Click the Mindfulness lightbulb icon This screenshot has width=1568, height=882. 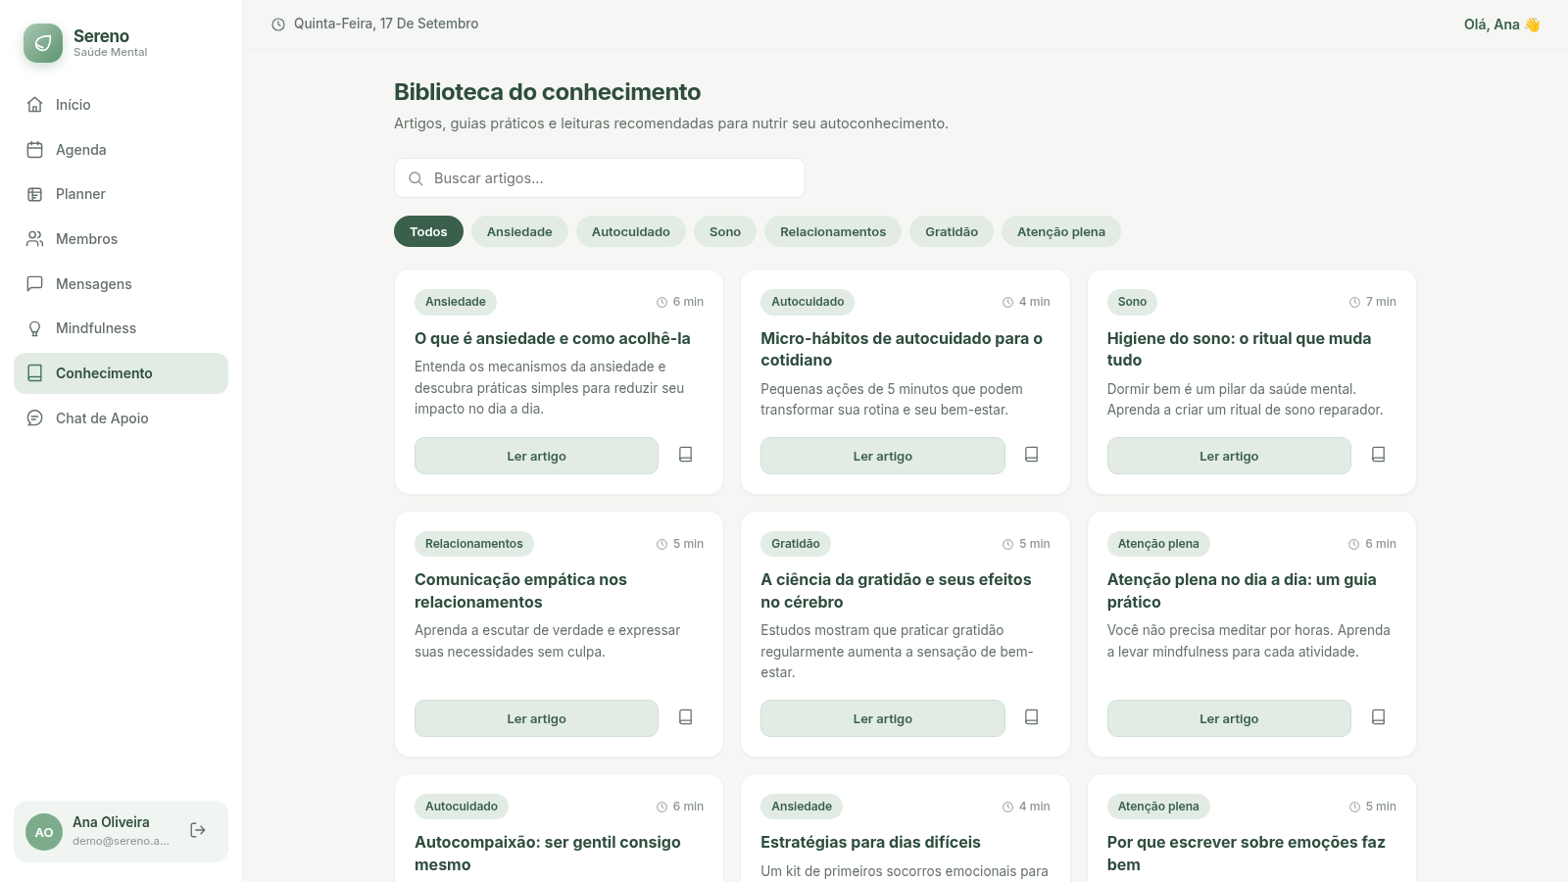click(35, 328)
